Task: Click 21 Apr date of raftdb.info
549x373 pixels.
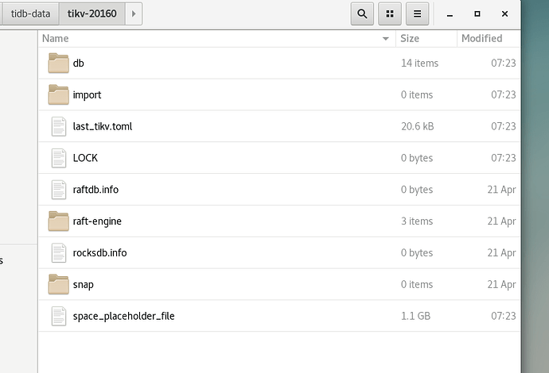Action: click(x=501, y=190)
